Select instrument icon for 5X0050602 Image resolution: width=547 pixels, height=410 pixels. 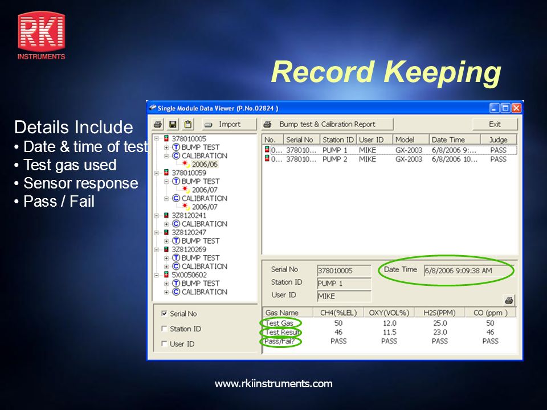166,274
